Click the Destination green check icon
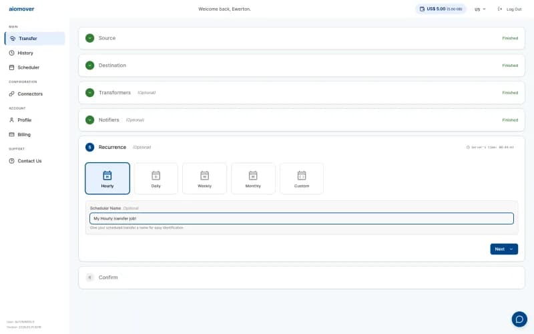 89,65
